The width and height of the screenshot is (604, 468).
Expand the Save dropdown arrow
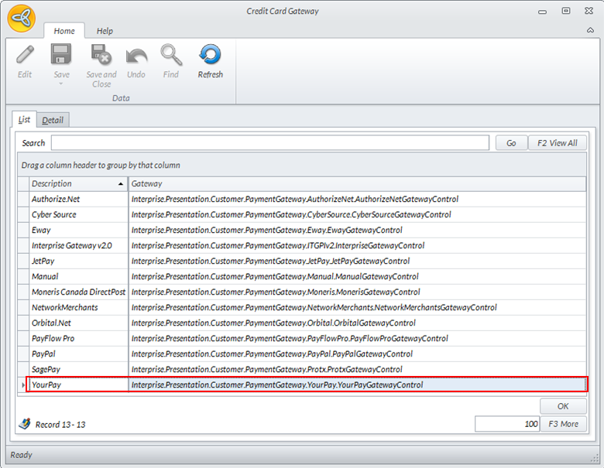[x=61, y=84]
